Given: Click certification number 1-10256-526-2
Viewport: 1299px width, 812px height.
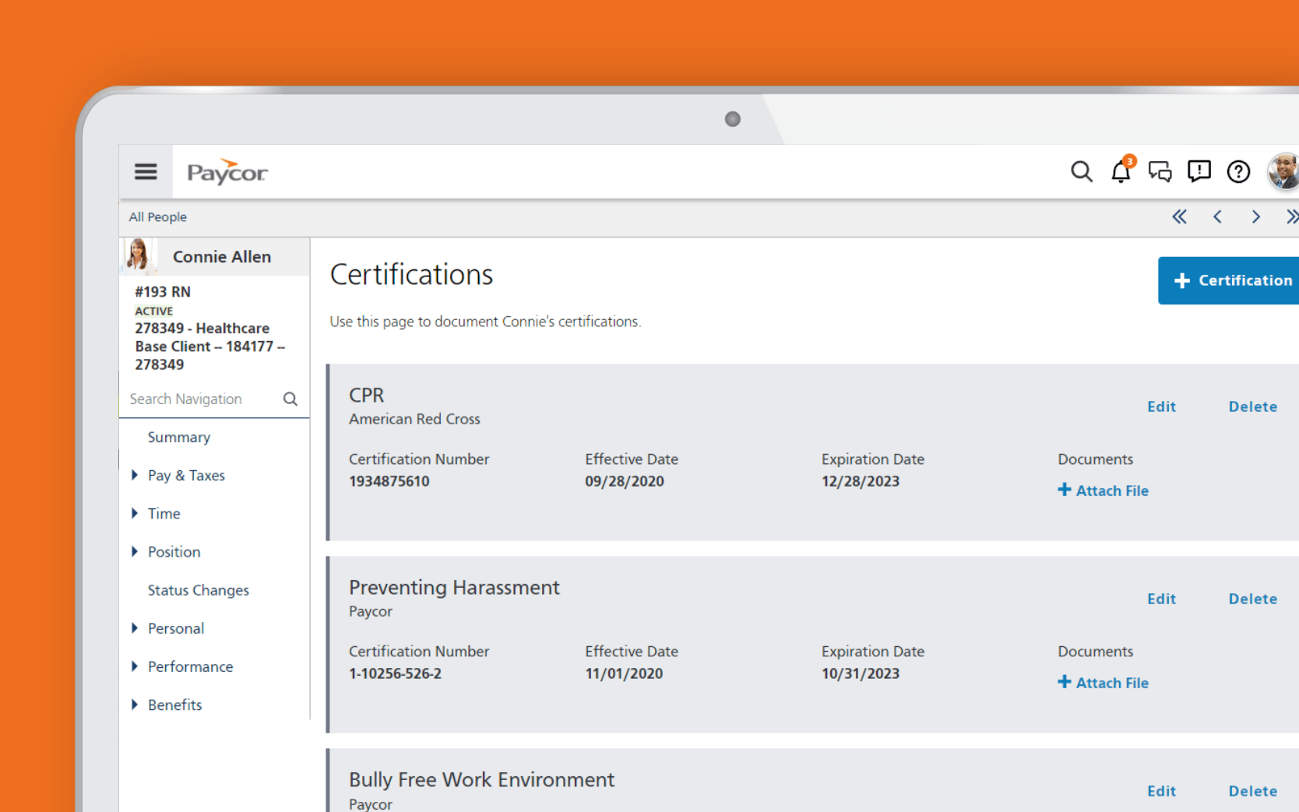Looking at the screenshot, I should click(x=395, y=673).
